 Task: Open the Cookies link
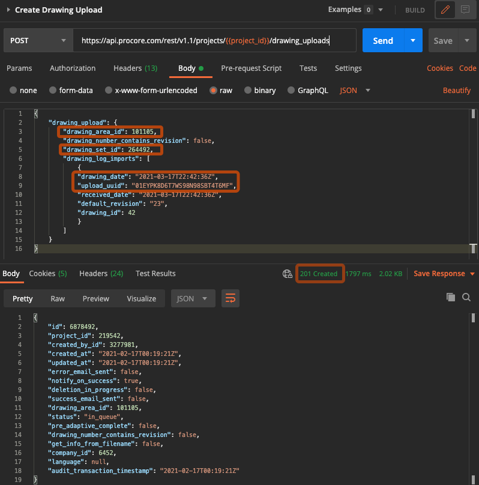(x=440, y=68)
